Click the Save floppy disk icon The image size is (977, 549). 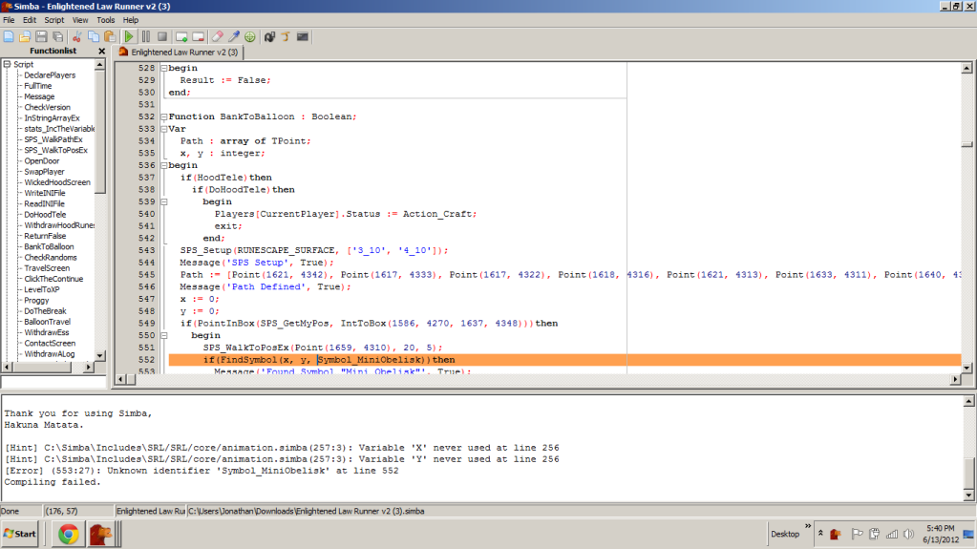pyautogui.click(x=41, y=36)
